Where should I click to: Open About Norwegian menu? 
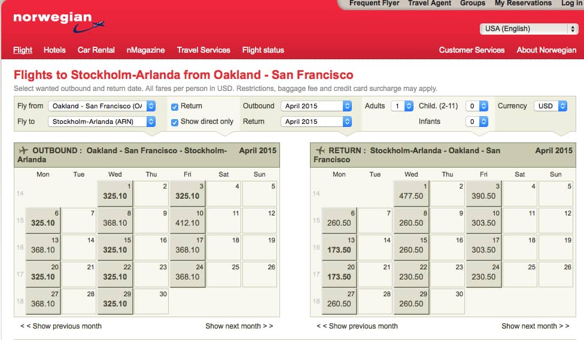546,50
